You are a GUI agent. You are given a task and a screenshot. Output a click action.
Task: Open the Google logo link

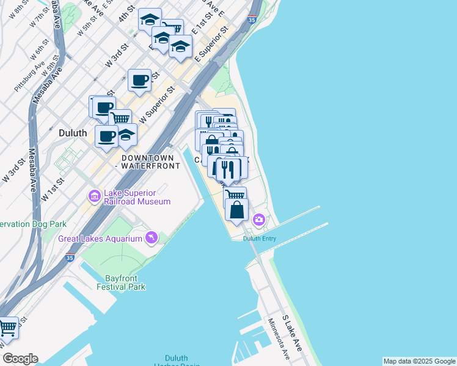[x=20, y=359]
